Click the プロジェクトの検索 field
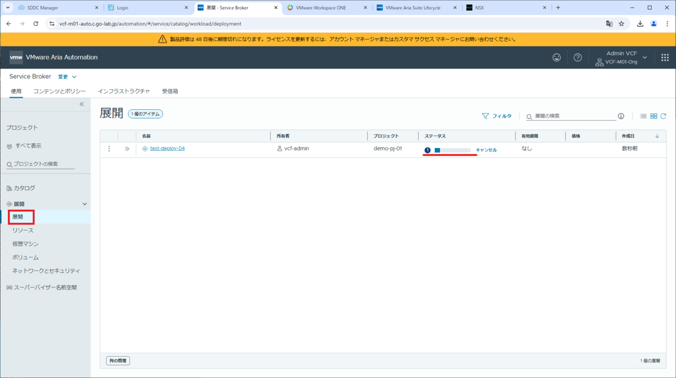Viewport: 676px width, 378px height. [x=41, y=164]
